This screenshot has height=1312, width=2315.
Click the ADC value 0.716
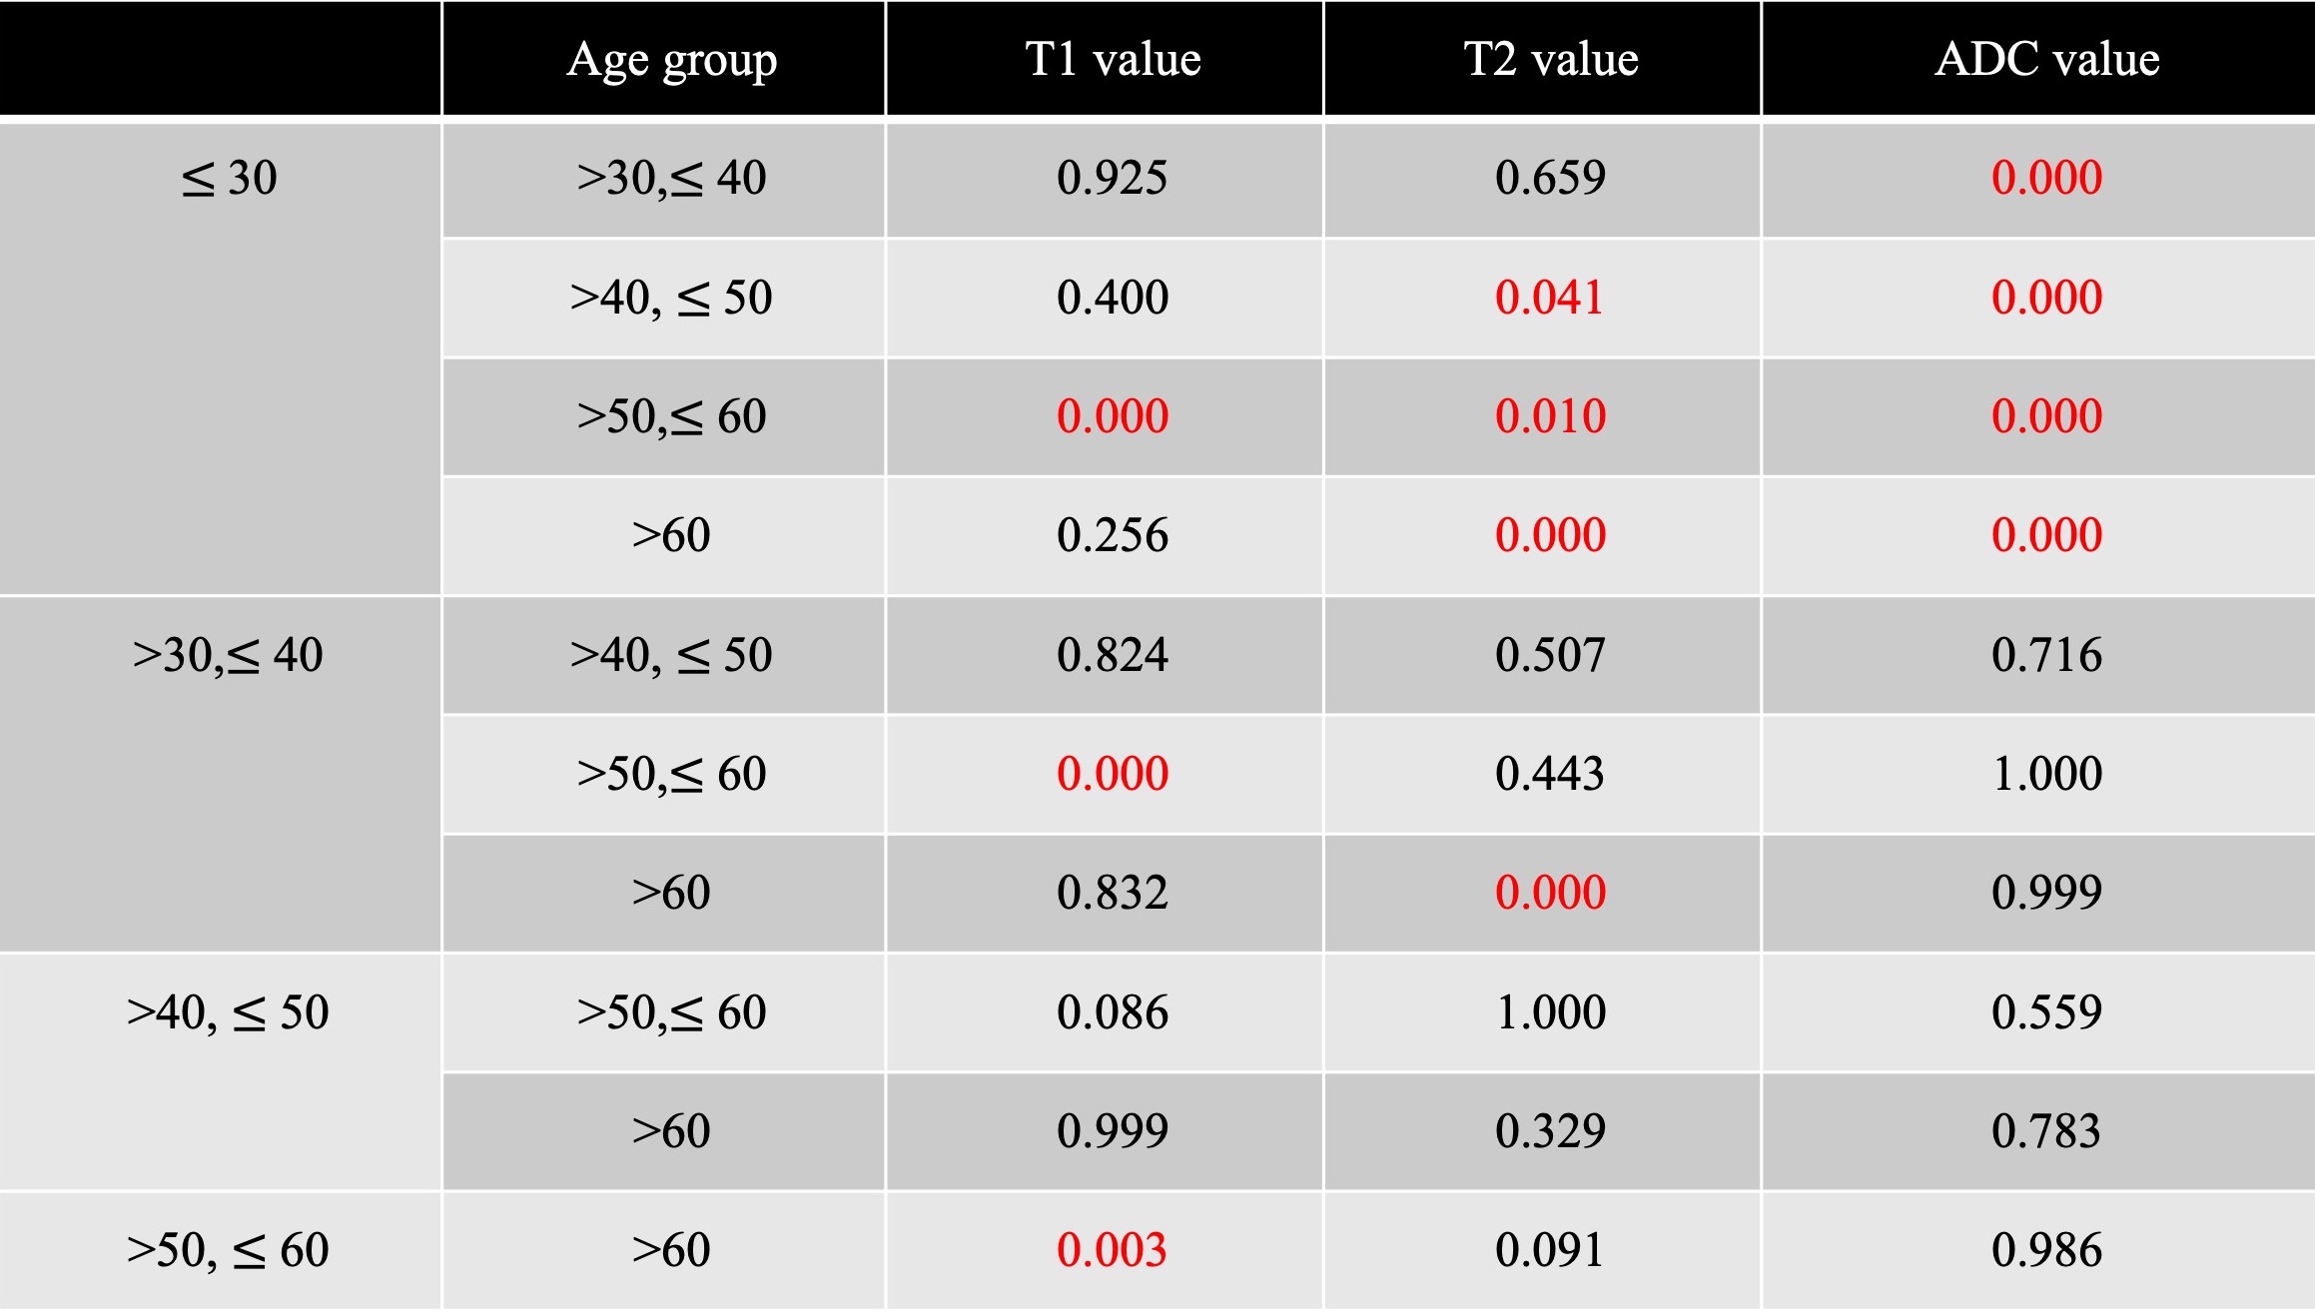2046,655
